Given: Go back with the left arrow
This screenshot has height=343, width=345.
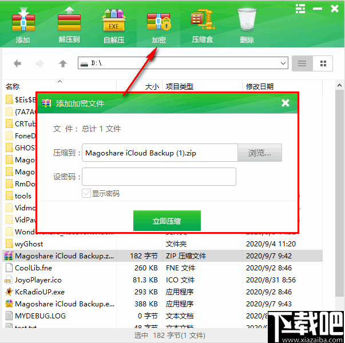Looking at the screenshot, I should (x=17, y=63).
